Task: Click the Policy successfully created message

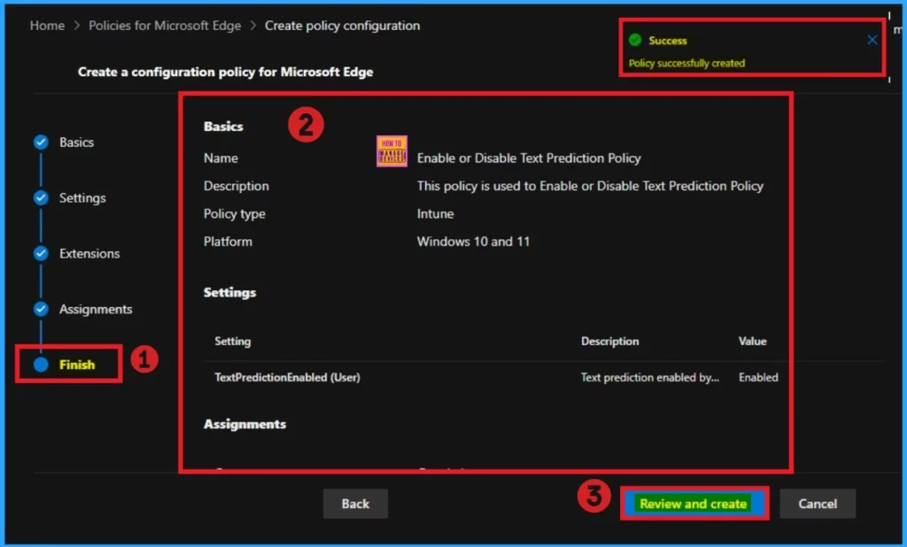Action: click(x=686, y=63)
